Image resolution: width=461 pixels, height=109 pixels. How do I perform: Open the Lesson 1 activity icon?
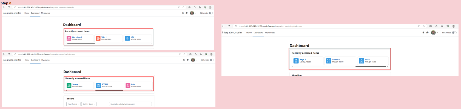tap(329, 61)
